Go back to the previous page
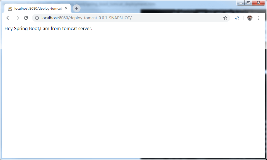The height and width of the screenshot is (160, 267). click(8, 18)
